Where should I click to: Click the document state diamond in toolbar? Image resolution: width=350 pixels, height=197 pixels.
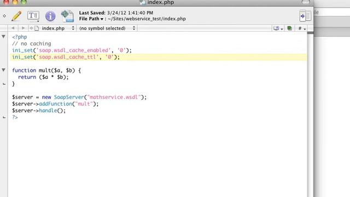(4, 16)
